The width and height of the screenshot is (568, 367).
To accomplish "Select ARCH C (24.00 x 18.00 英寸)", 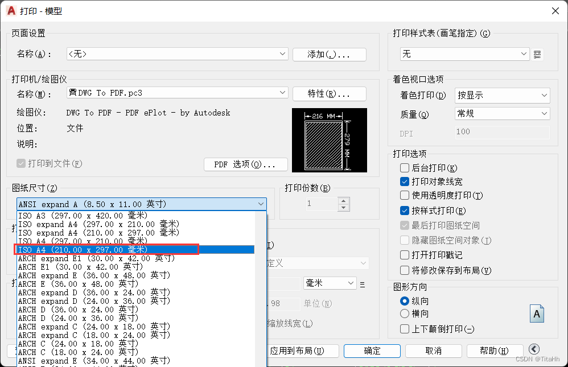I will 136,344.
